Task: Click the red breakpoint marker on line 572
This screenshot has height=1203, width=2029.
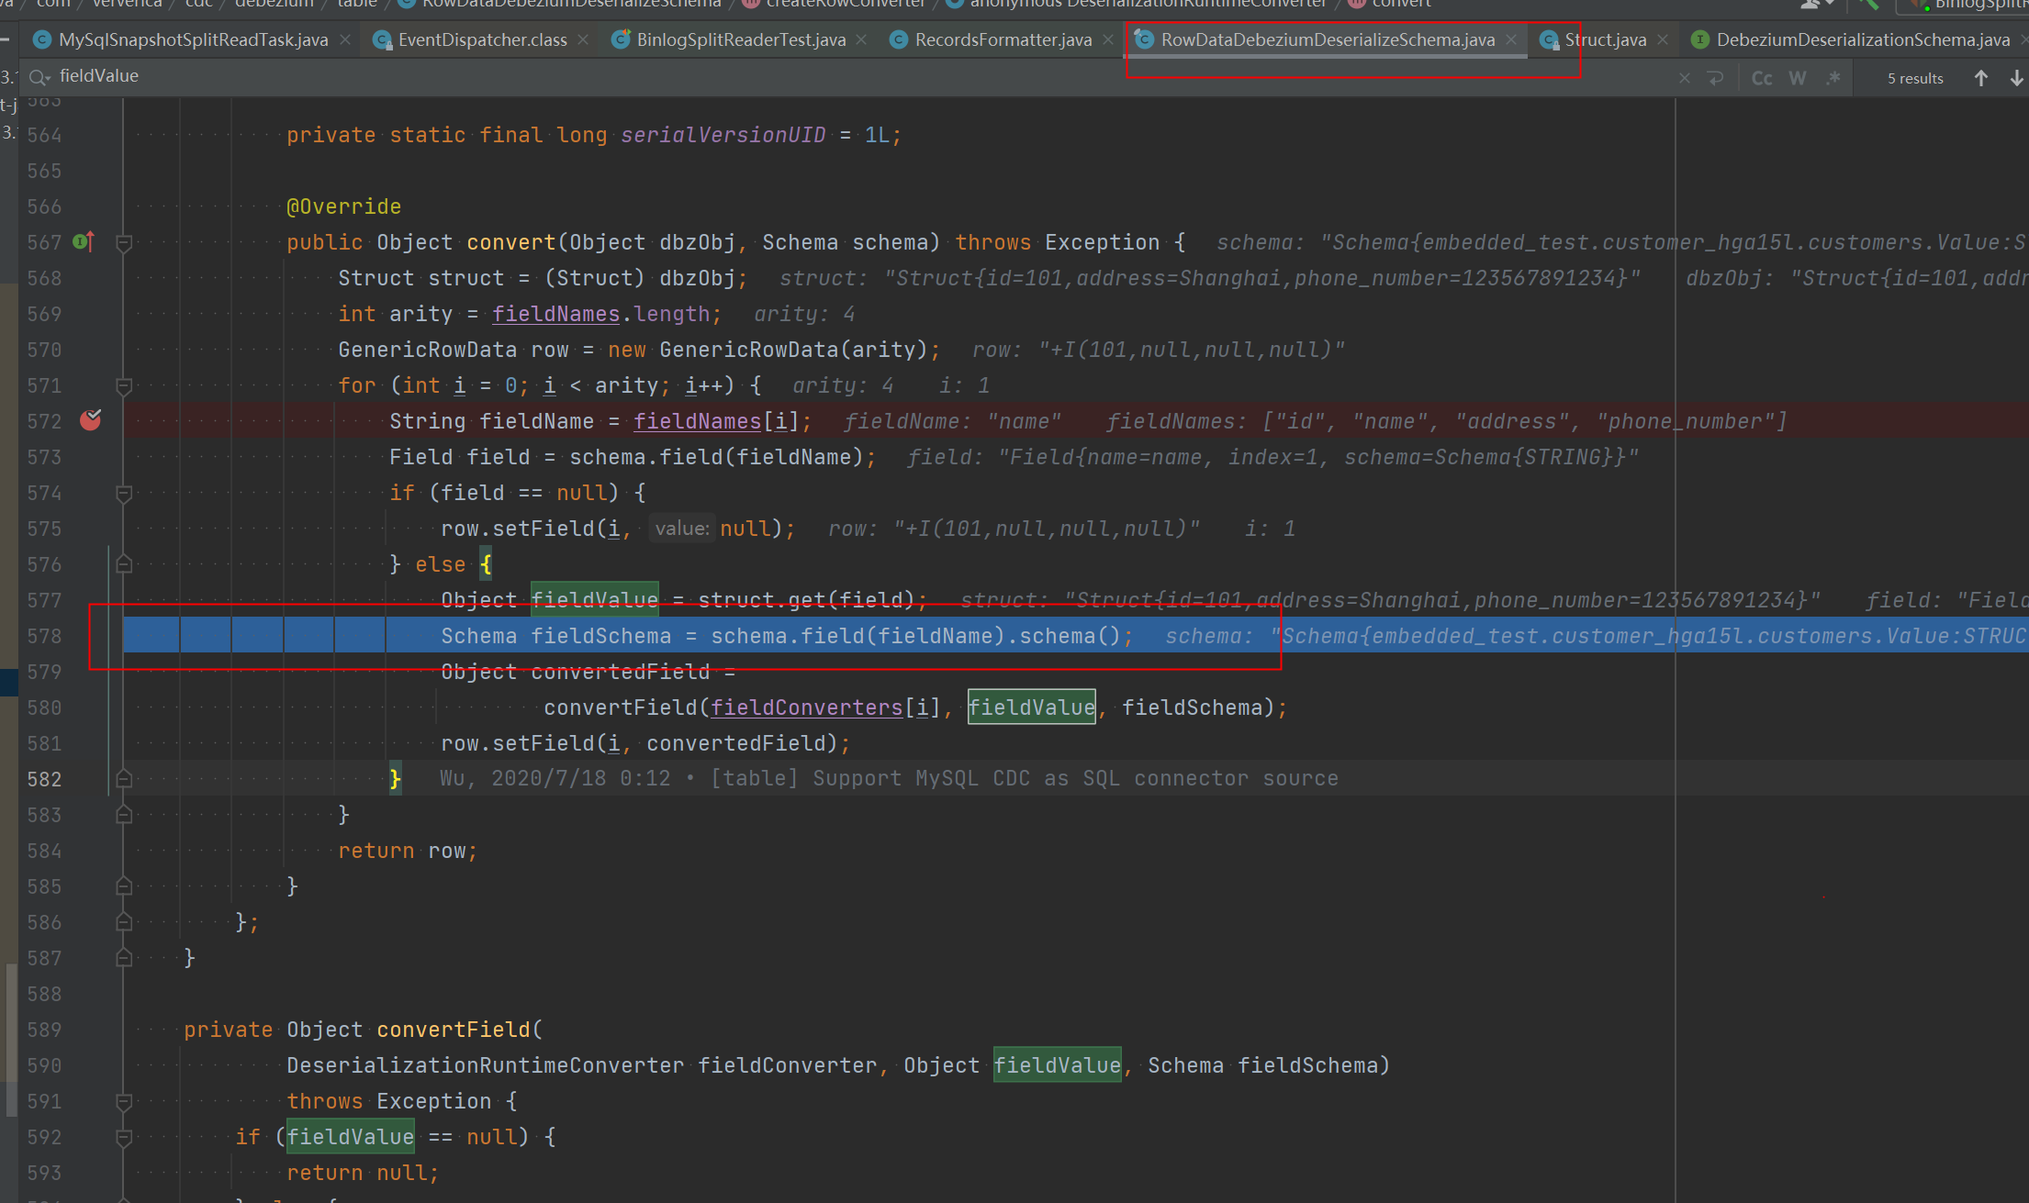Action: tap(90, 420)
